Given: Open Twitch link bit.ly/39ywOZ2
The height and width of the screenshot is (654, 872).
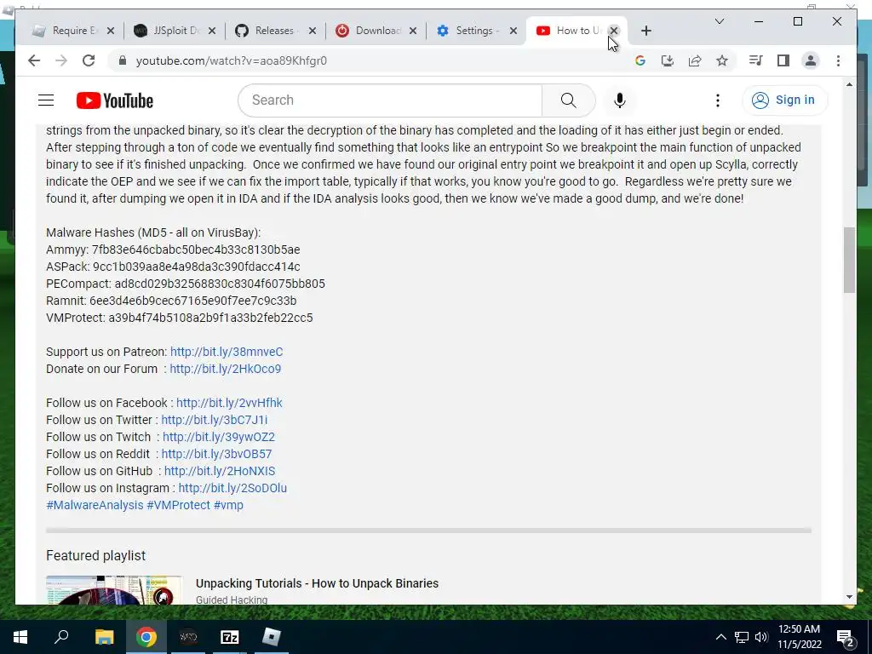Looking at the screenshot, I should [x=219, y=437].
